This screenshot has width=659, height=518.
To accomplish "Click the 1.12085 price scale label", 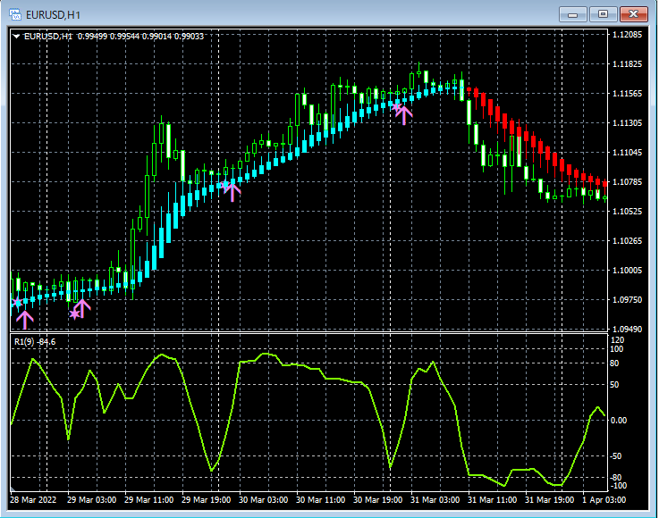I will pyautogui.click(x=627, y=35).
